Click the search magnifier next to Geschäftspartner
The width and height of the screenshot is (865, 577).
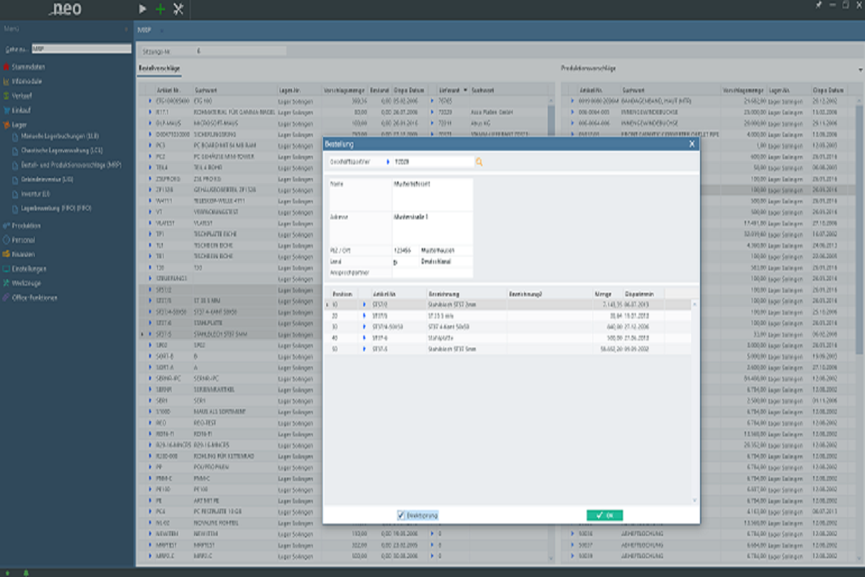pos(479,162)
